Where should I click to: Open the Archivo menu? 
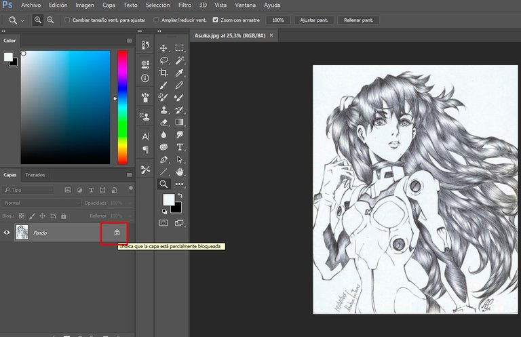point(31,5)
